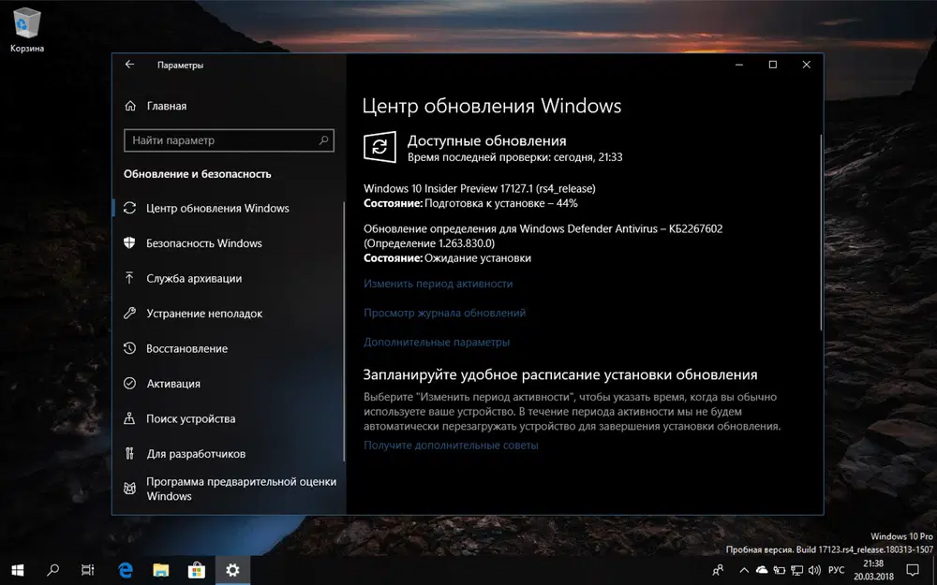Screen dimensions: 937x585
Task: Click 'Время последней проверки: сегодня, 21:33' text
Action: 514,157
